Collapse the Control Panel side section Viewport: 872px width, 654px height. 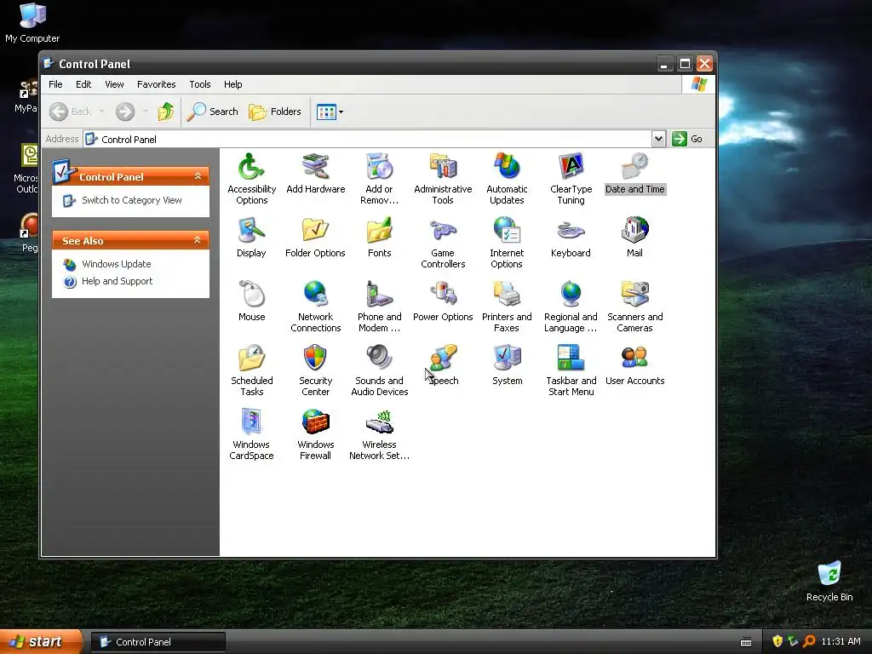click(198, 176)
